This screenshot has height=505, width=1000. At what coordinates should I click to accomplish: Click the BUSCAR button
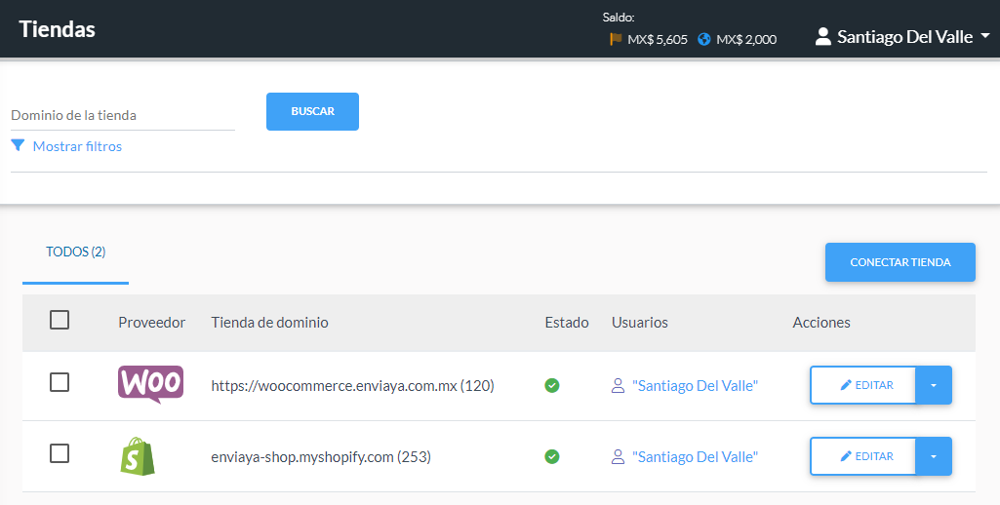pos(312,111)
